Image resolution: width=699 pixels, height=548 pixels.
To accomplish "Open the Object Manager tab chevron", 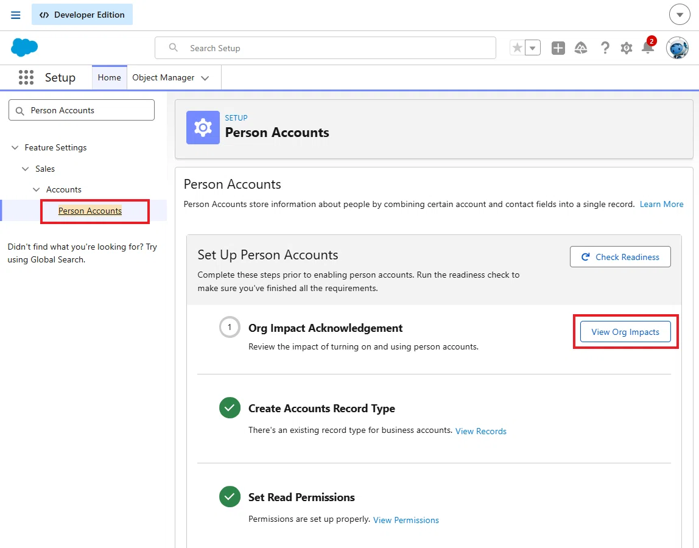I will tap(205, 78).
